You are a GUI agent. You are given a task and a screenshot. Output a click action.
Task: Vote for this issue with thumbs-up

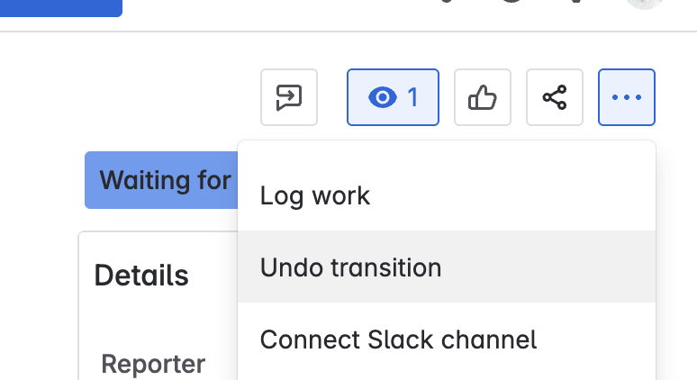[x=483, y=97]
